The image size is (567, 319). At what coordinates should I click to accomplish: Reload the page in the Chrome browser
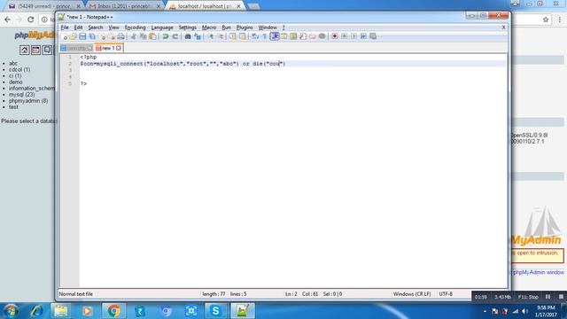31,19
